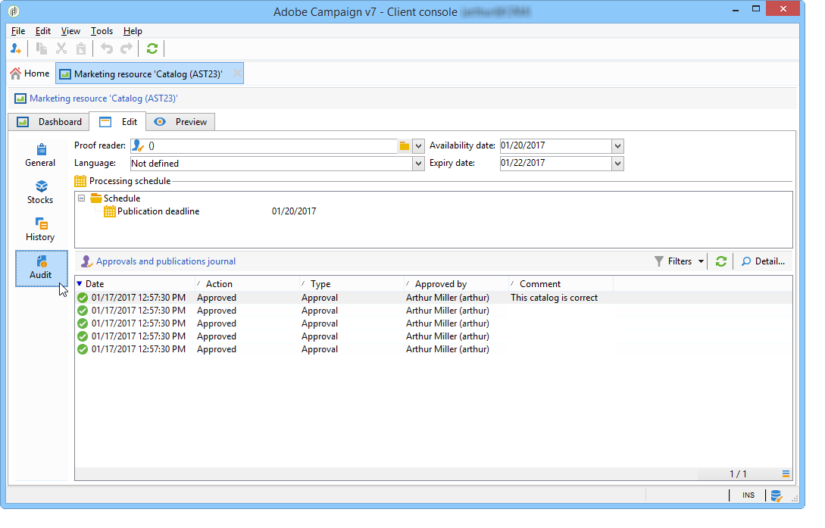Click the connect user toolbar icon
This screenshot has width=825, height=528.
coord(16,49)
